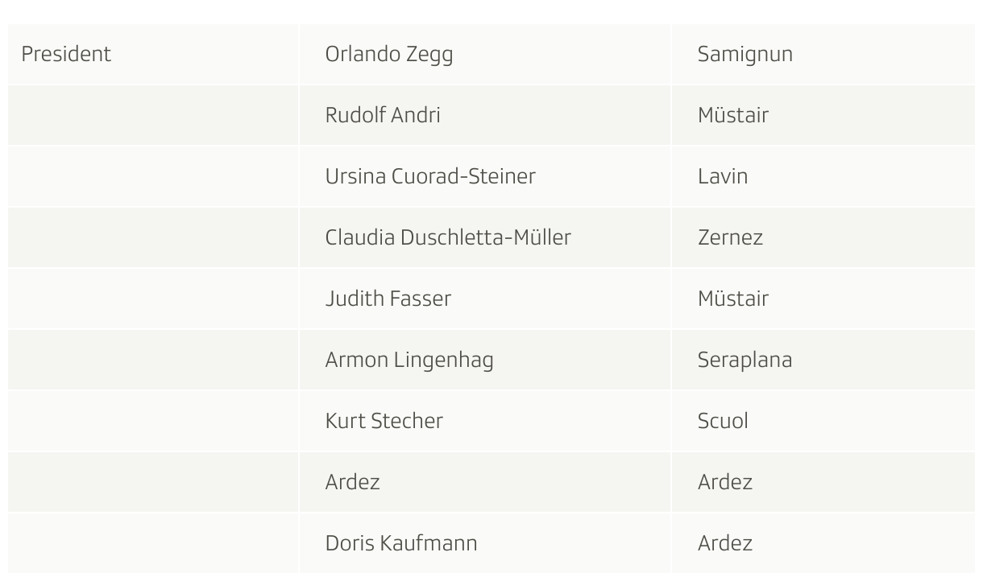Select the name Orlando Zegg
This screenshot has width=983, height=581.
(x=388, y=54)
